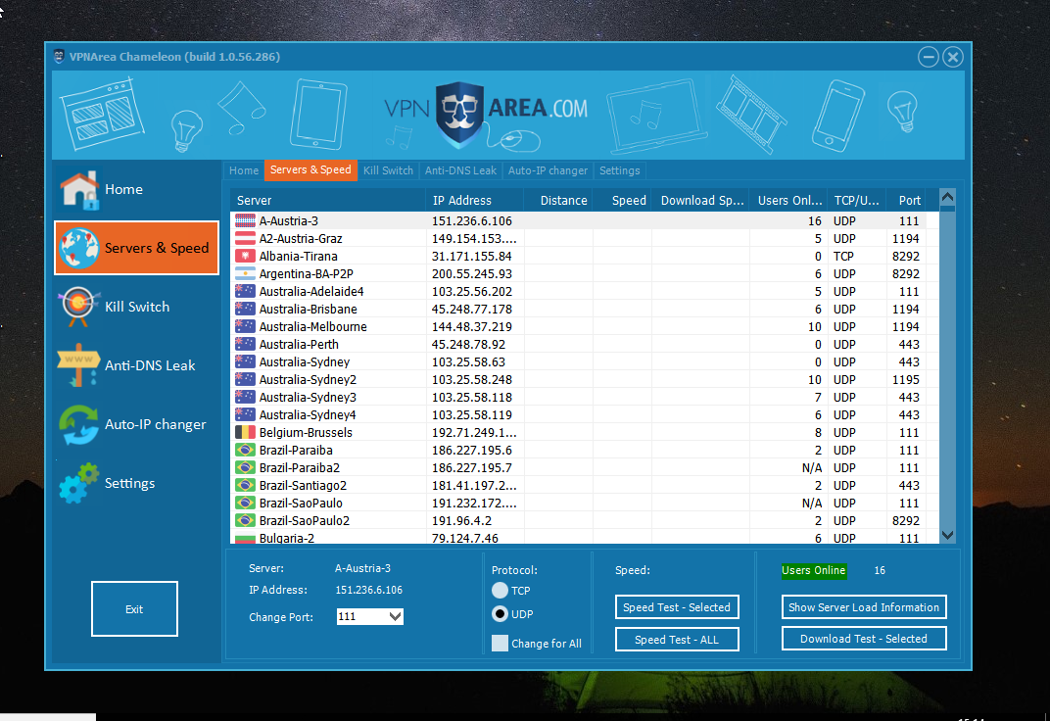Click the Settings gears icon in sidebar
The height and width of the screenshot is (721, 1050).
click(78, 483)
